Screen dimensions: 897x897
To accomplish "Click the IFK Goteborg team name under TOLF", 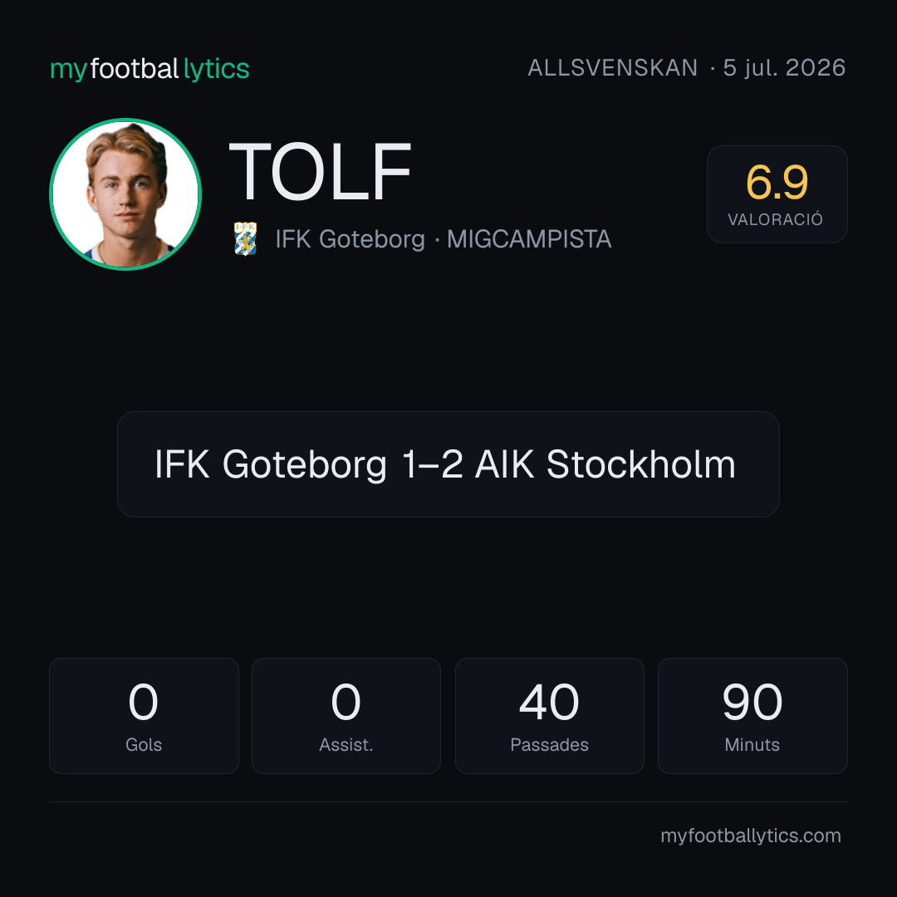I will coord(350,239).
